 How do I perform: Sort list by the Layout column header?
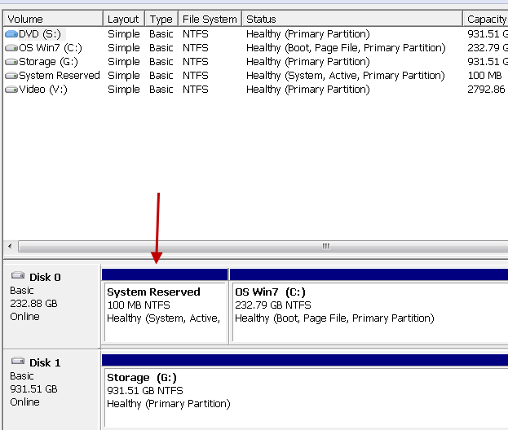click(x=124, y=19)
